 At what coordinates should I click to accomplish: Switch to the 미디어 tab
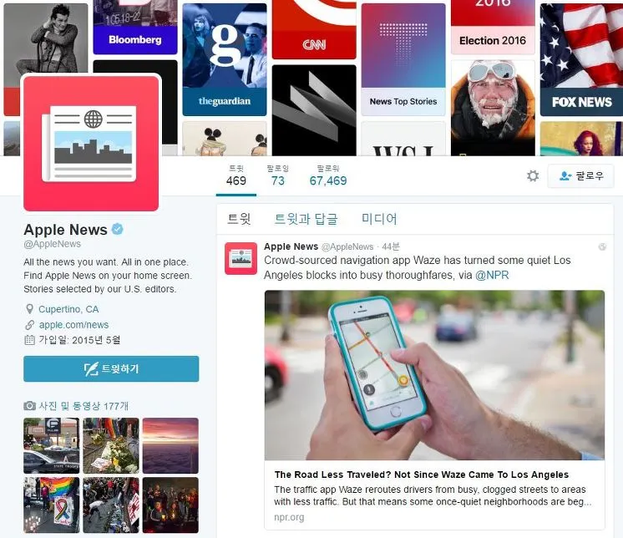coord(378,219)
